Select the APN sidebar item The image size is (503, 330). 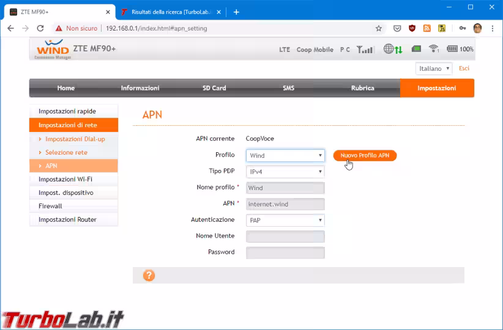click(x=74, y=166)
